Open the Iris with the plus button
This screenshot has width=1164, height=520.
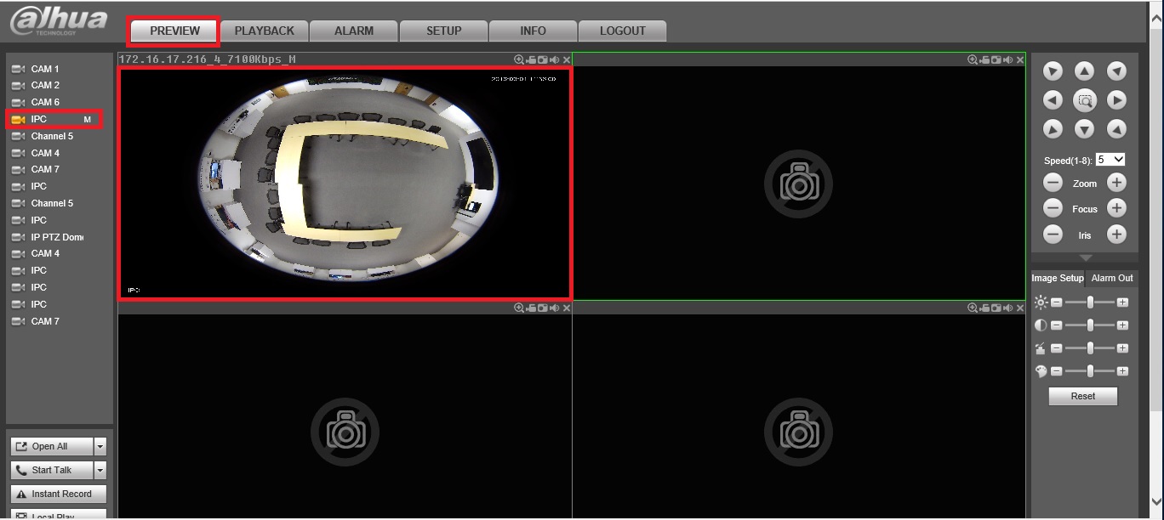tap(1116, 235)
